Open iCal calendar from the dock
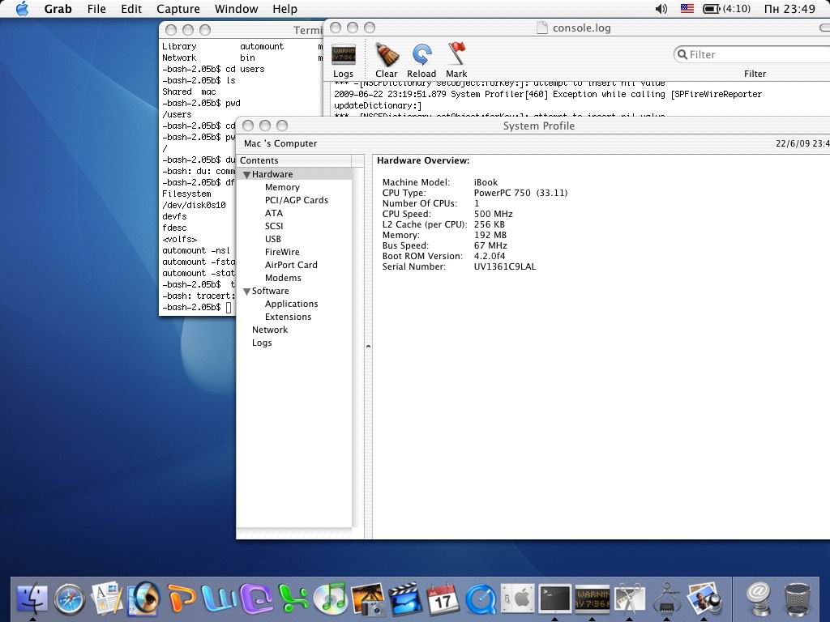The height and width of the screenshot is (622, 830). click(443, 599)
